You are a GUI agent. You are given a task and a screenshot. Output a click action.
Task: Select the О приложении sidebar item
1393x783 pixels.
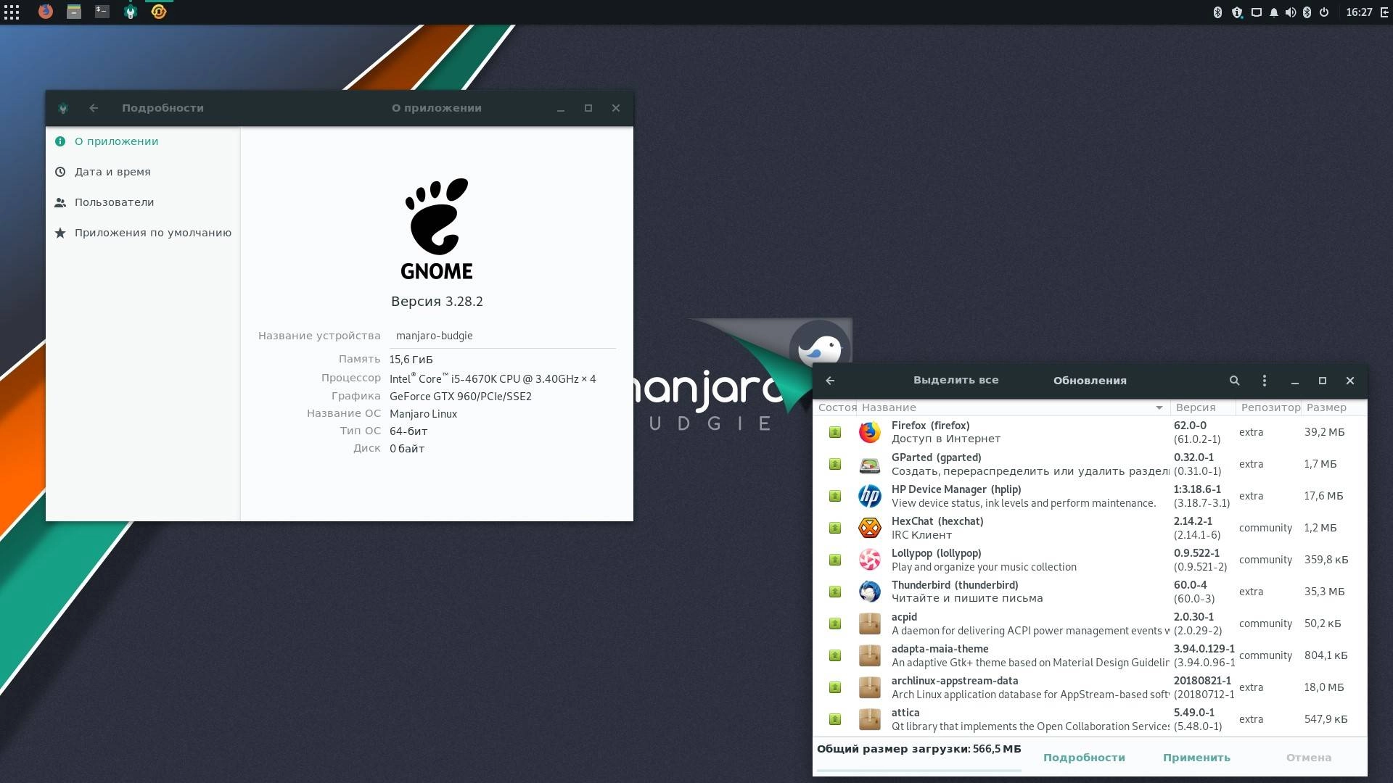point(143,141)
